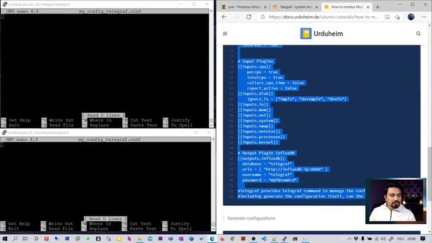Click the "Generate configurations" heading

(x=251, y=218)
